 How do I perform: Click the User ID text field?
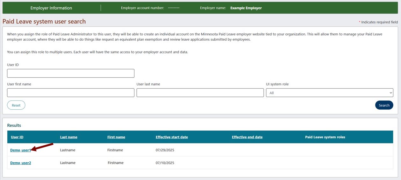click(70, 73)
